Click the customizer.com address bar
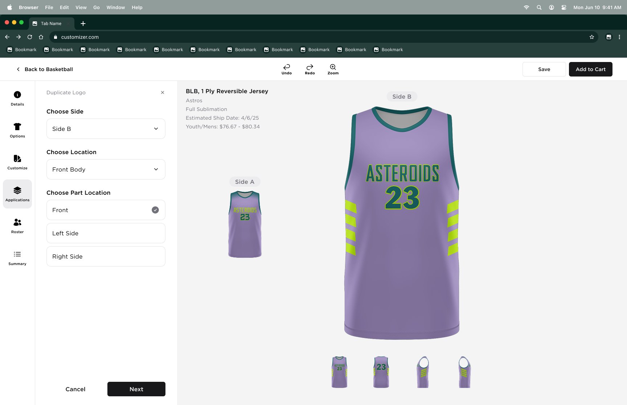627x405 pixels. pyautogui.click(x=324, y=37)
